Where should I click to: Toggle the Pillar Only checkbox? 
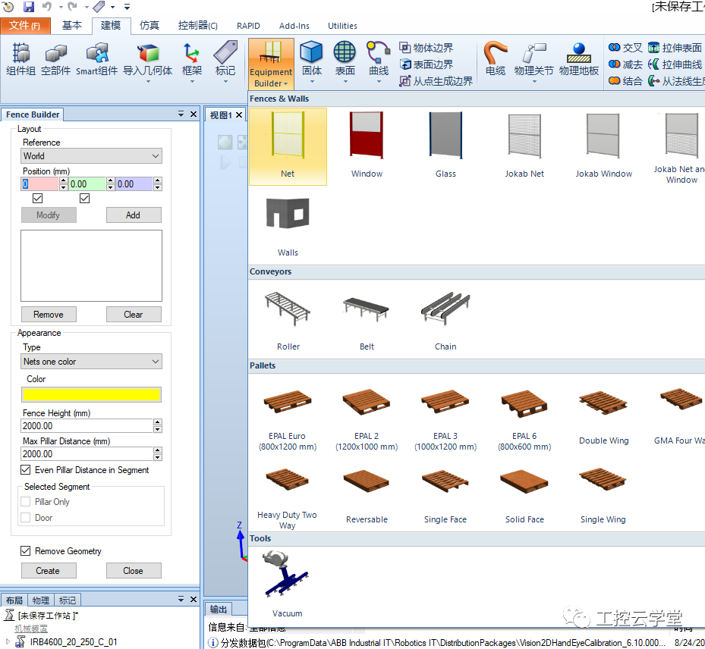26,502
